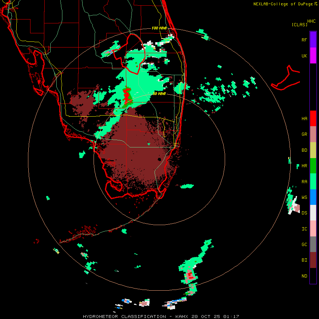Click the KAMX station identifier
The height and width of the screenshot is (319, 319).
[x=182, y=317]
